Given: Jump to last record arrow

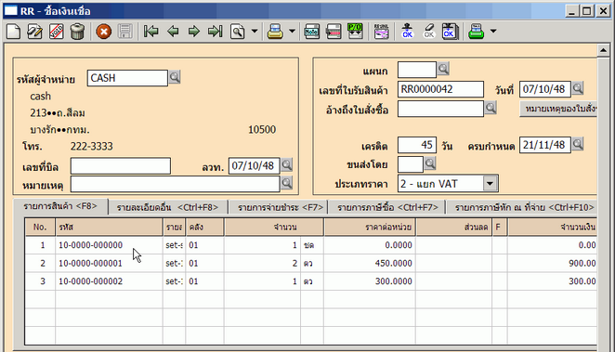Looking at the screenshot, I should coord(215,32).
